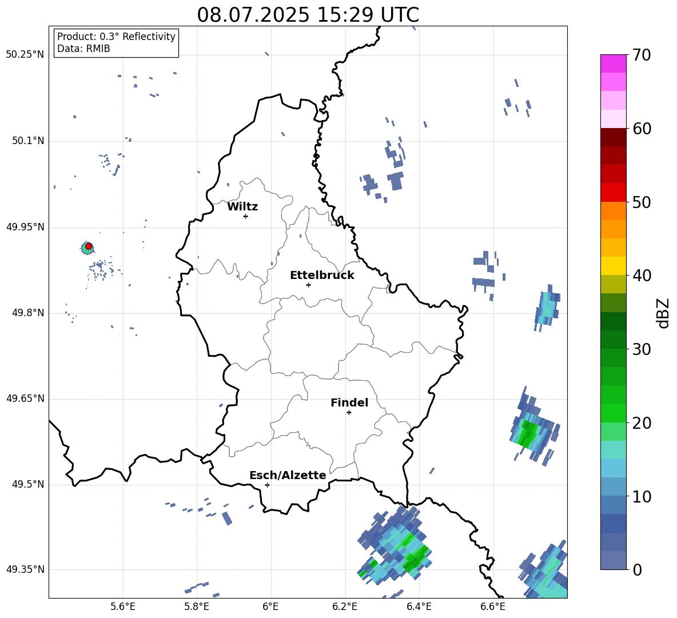Pick the yellow colorbar segment above 40
677x618 pixels.
tap(613, 265)
